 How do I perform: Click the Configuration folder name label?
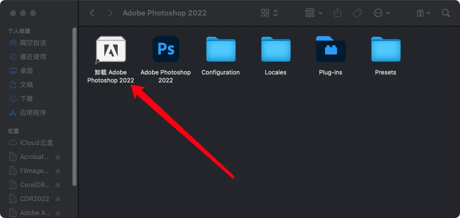pos(220,72)
